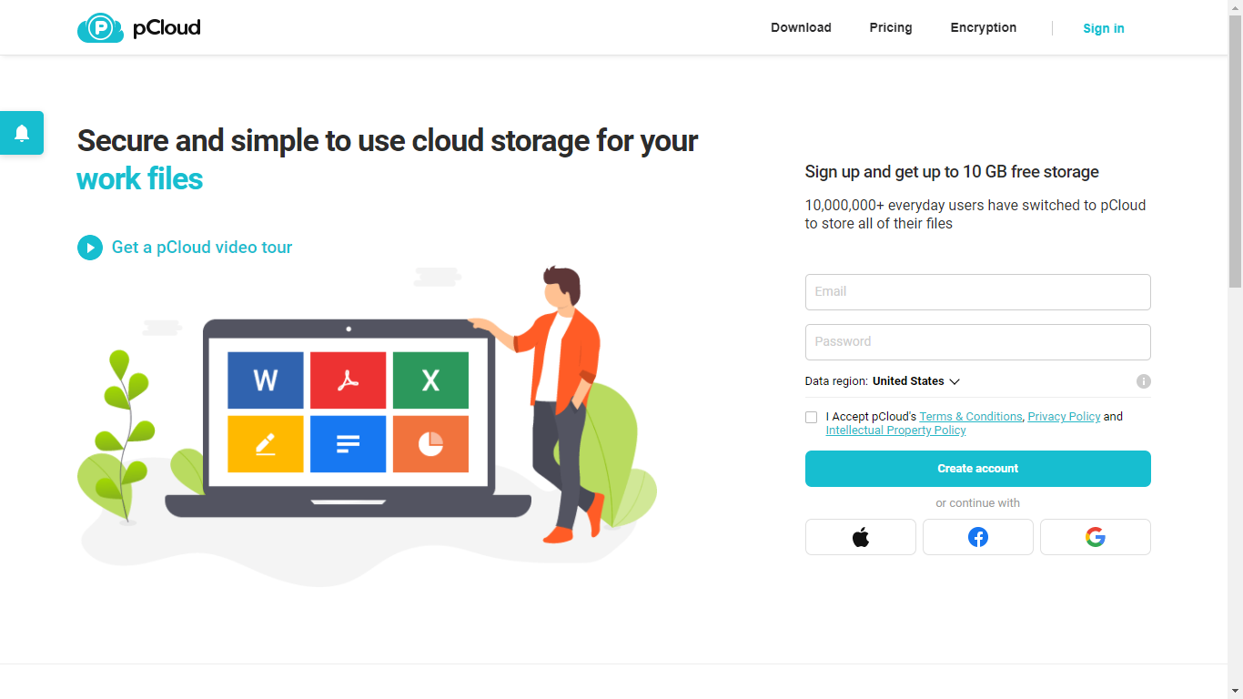1243x699 pixels.
Task: Click the scrollbar down arrow
Action: [1235, 692]
